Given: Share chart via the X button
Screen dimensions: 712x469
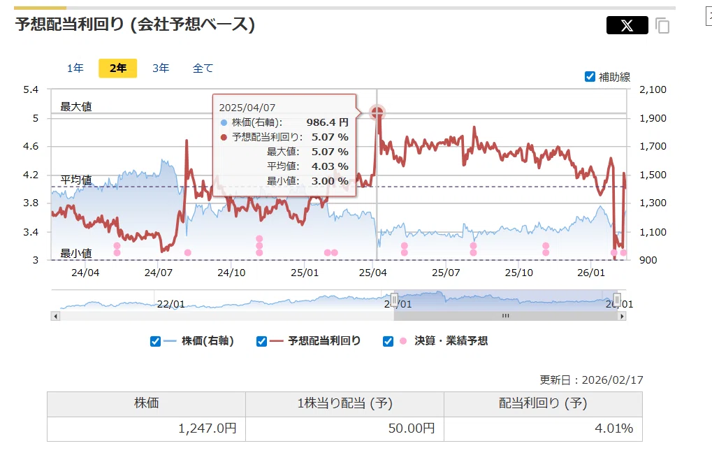Looking at the screenshot, I should (x=627, y=25).
